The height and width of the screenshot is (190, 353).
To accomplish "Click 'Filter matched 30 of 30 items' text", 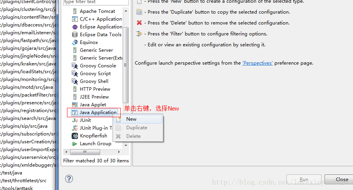I will pyautogui.click(x=96, y=161).
